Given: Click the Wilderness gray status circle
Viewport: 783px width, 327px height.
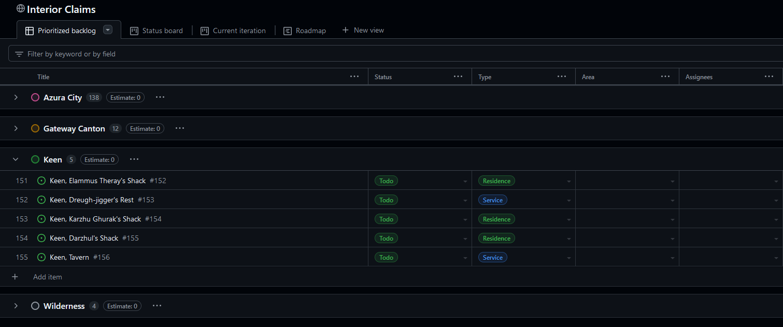Looking at the screenshot, I should (35, 306).
